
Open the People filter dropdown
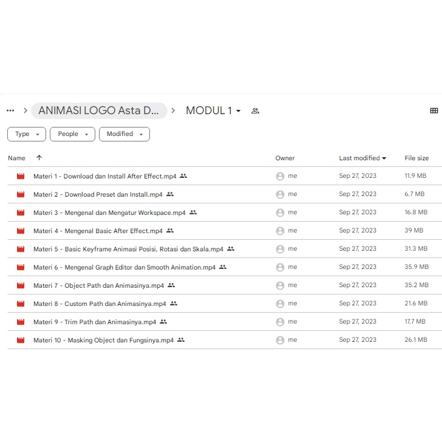[72, 134]
